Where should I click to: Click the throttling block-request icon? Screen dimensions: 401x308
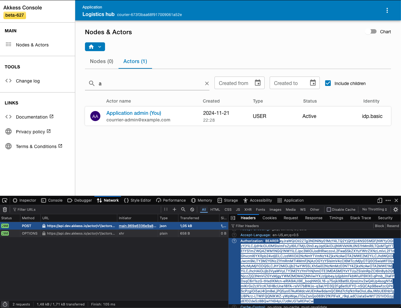pos(192,210)
